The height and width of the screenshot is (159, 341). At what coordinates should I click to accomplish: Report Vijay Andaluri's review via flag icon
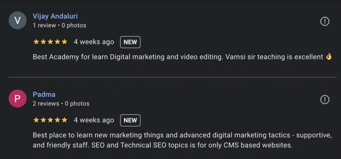pyautogui.click(x=325, y=22)
